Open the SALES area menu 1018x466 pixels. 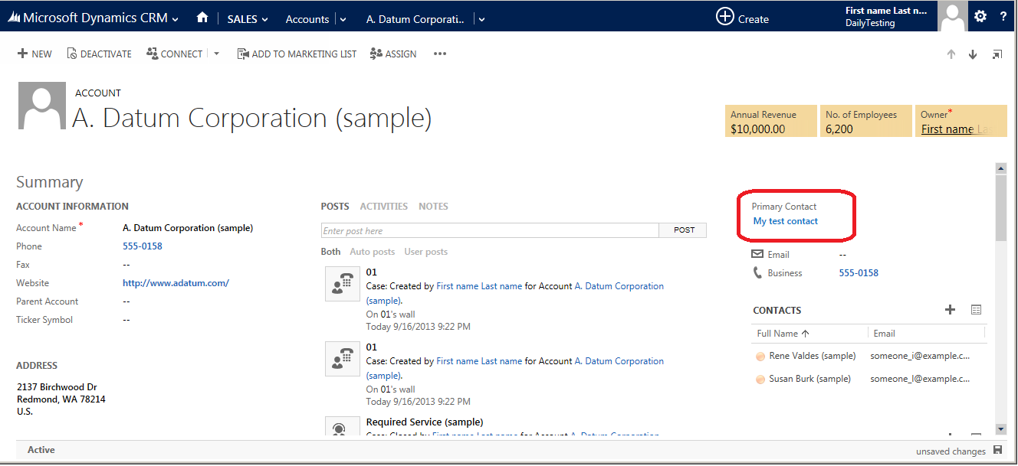coord(248,19)
